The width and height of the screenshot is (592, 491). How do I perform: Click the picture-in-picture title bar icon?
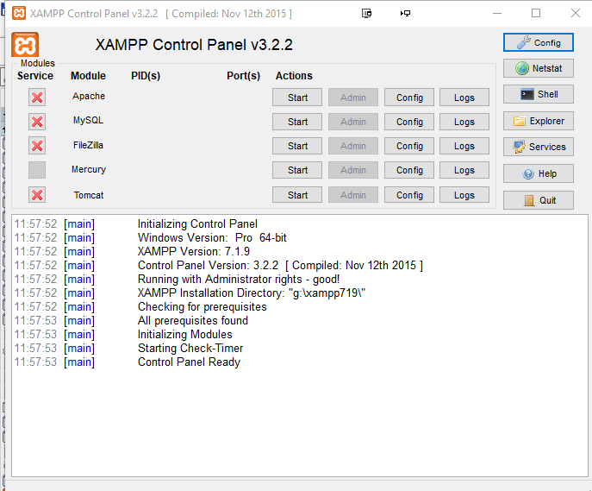[x=366, y=13]
